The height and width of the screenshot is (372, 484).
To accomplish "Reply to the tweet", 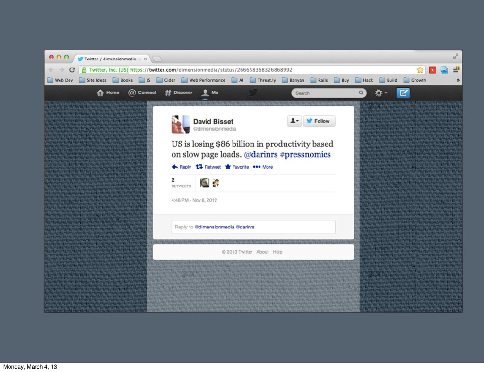I will [181, 167].
